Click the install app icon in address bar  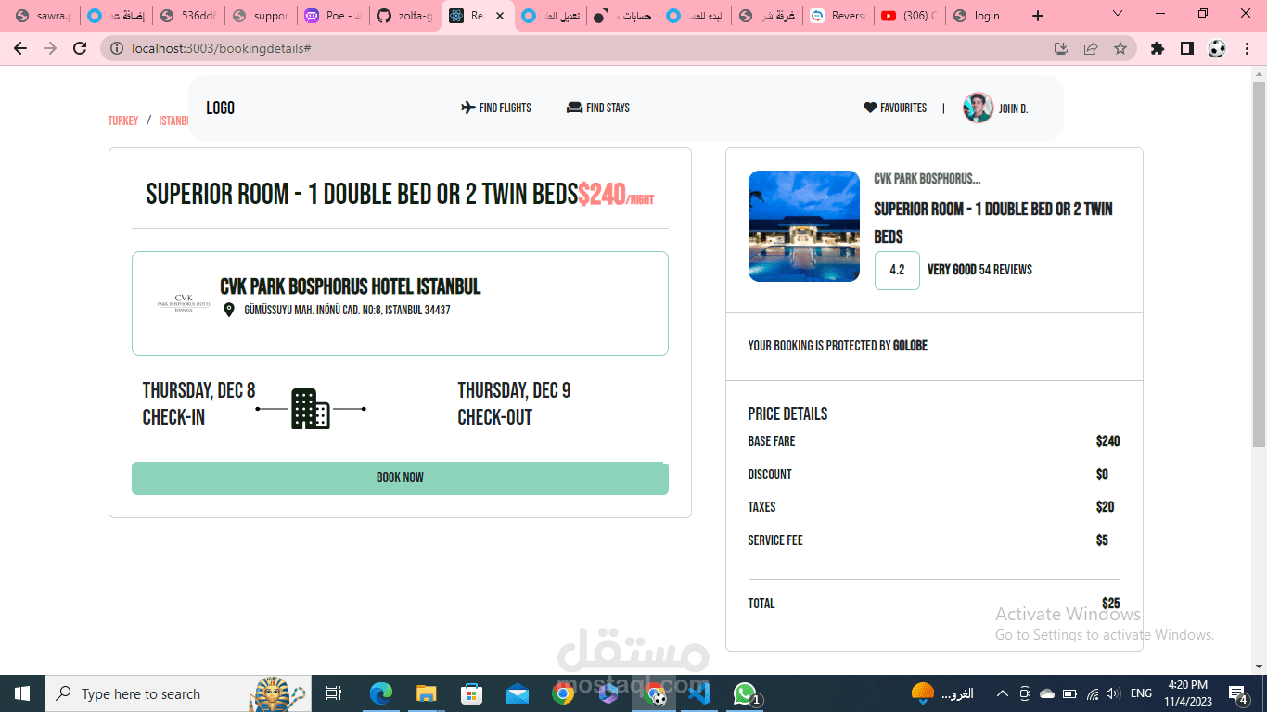[1061, 48]
